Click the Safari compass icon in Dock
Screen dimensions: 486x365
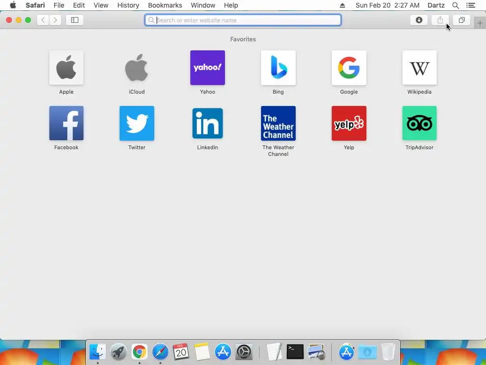tap(160, 352)
